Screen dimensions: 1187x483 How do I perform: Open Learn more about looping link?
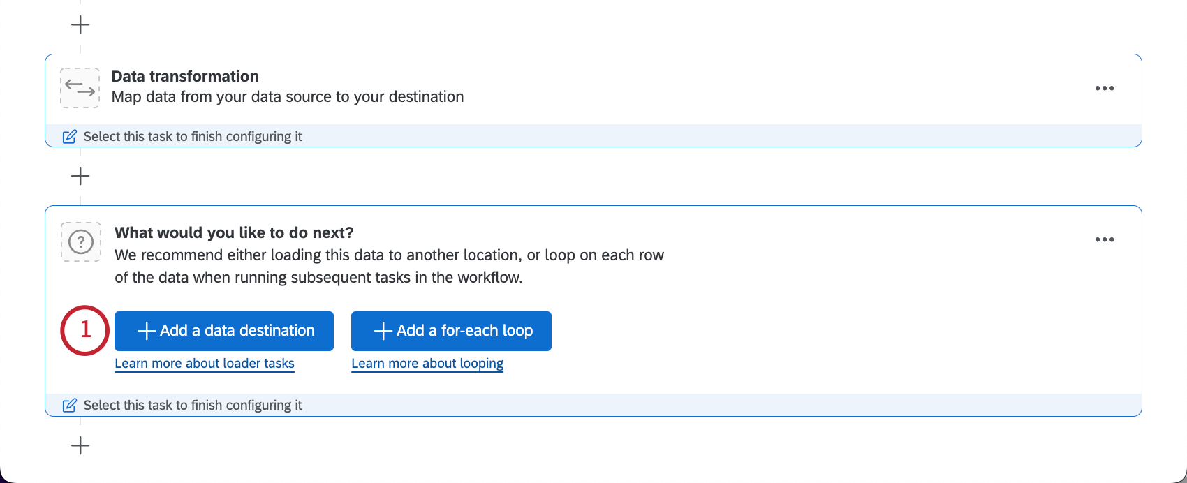pos(427,364)
